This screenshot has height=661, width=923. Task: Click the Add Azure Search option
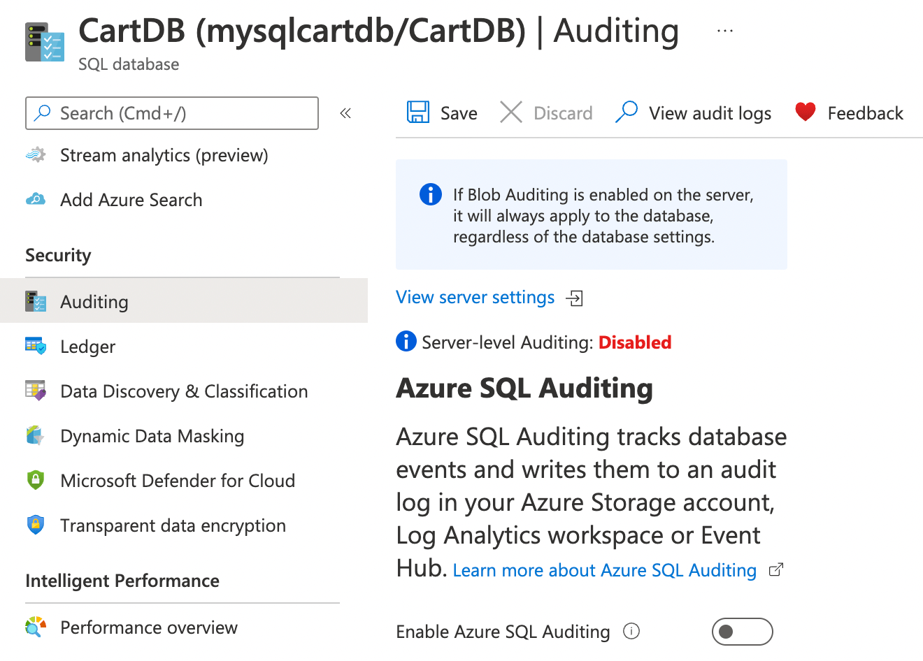click(x=131, y=199)
